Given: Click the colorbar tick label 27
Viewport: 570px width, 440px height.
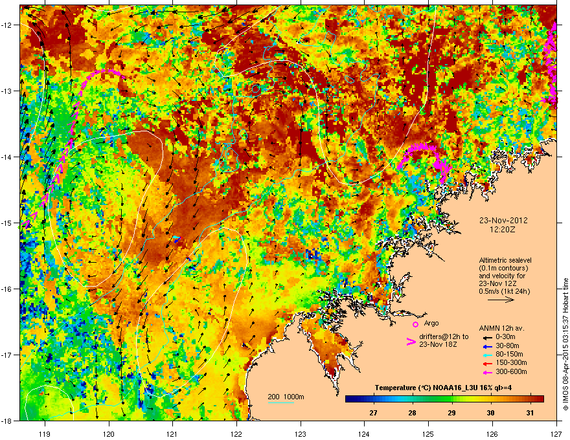Looking at the screenshot, I should [x=373, y=413].
